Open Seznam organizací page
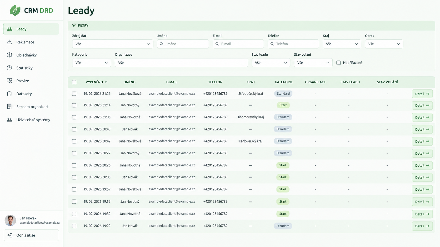440x247 pixels. click(x=31, y=107)
